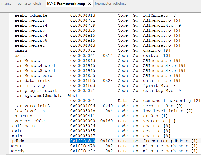This screenshot has height=155, width=201.
Task: Click freemaster_pdbdm.o [1] object name
Action: pyautogui.click(x=170, y=141)
